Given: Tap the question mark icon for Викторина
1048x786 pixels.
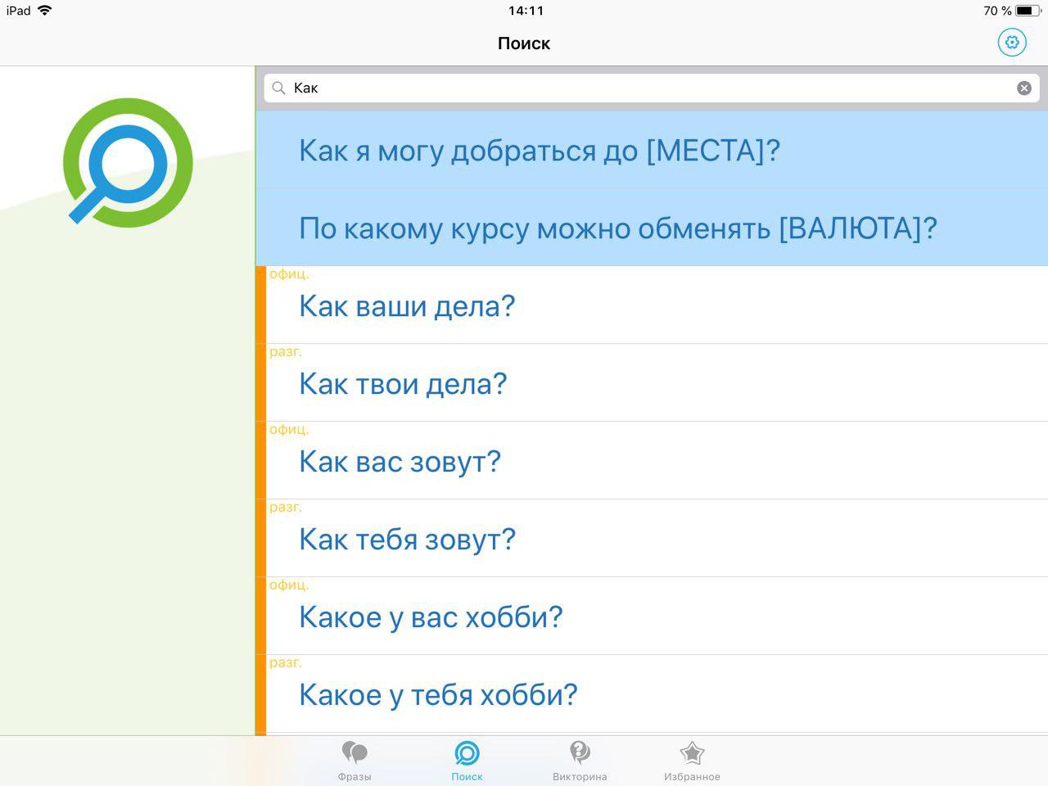Looking at the screenshot, I should tap(580, 751).
